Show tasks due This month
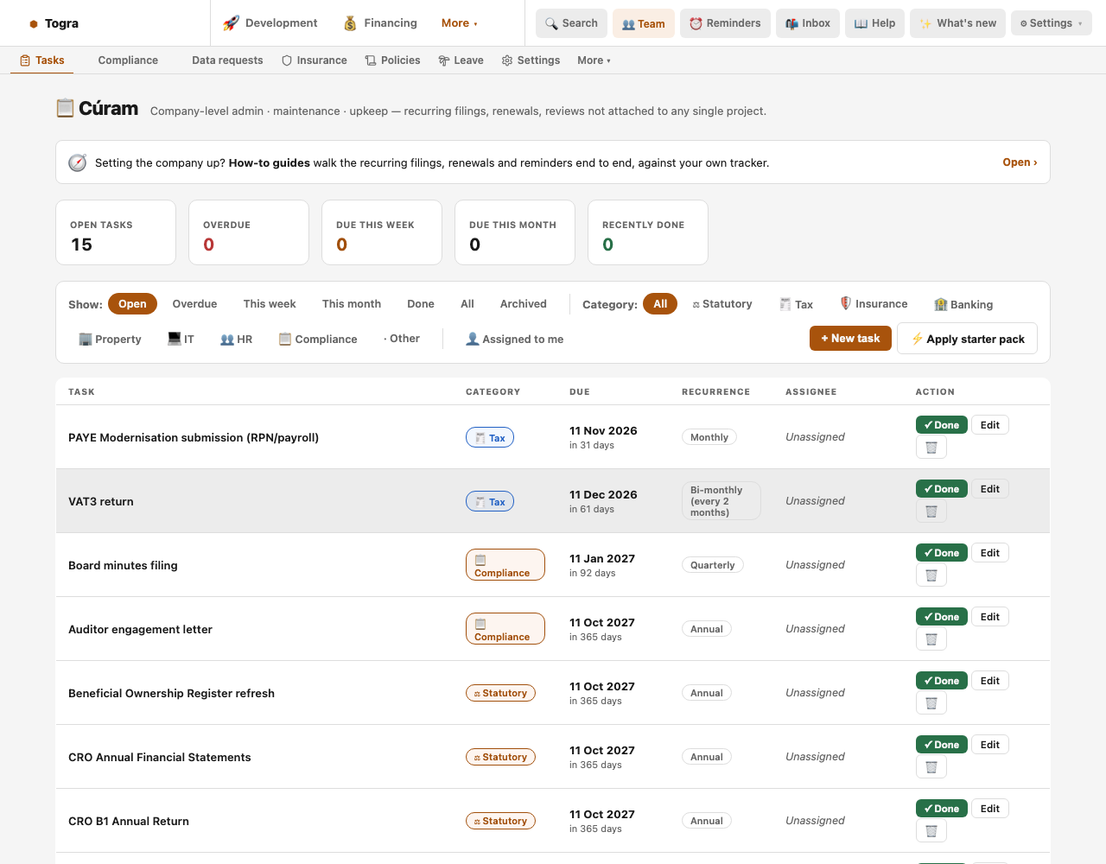Viewport: 1106px width, 864px height. pyautogui.click(x=352, y=304)
